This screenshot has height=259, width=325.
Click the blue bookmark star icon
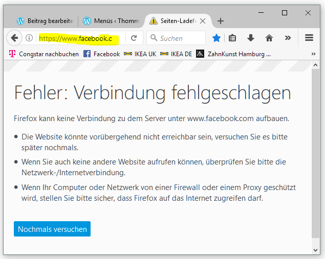click(216, 38)
